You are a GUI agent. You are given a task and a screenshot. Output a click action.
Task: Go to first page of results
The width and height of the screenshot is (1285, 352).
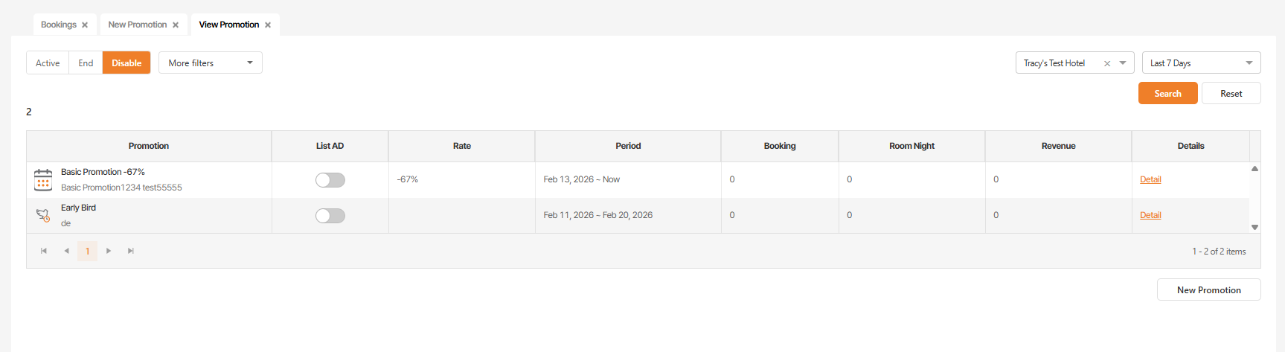pyautogui.click(x=44, y=251)
